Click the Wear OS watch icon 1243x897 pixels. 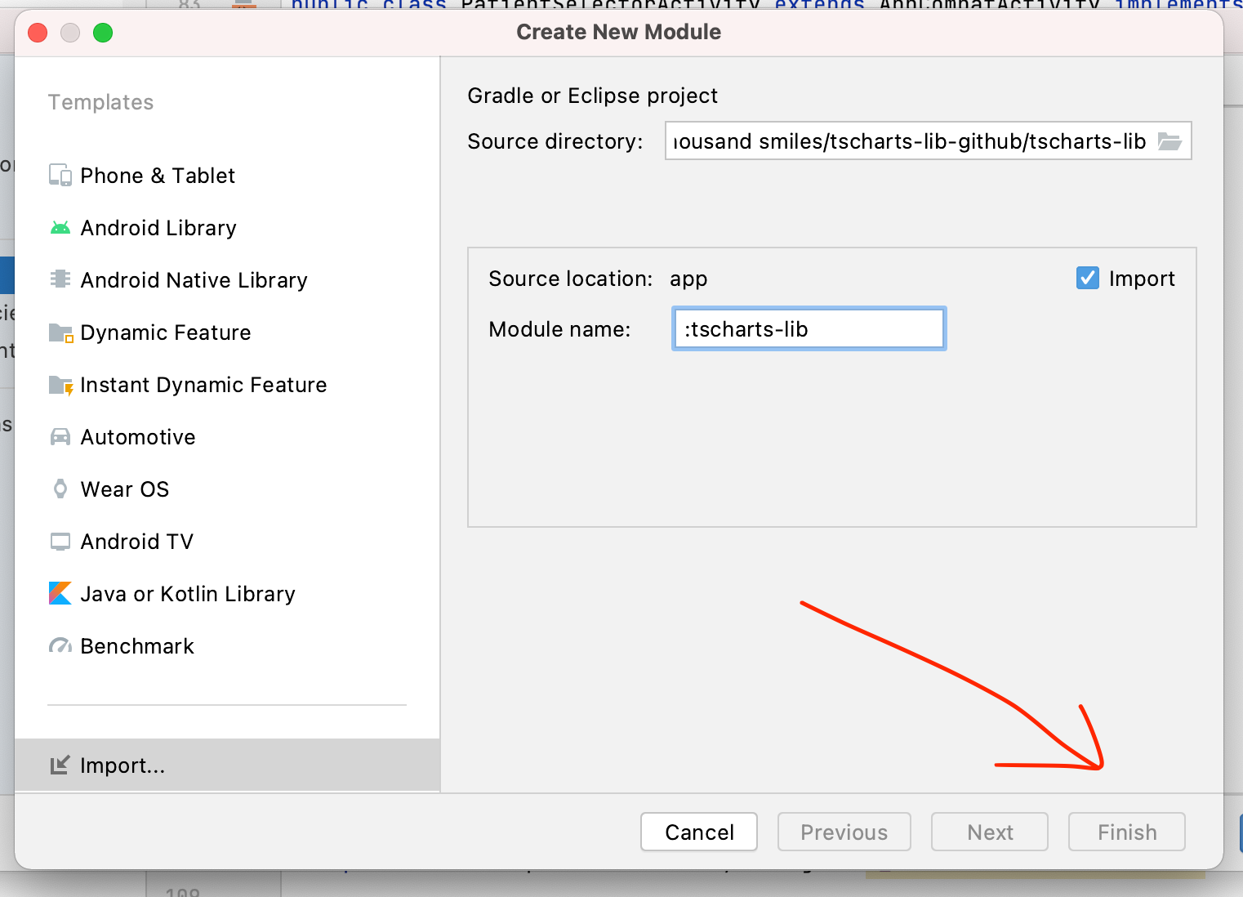coord(60,489)
